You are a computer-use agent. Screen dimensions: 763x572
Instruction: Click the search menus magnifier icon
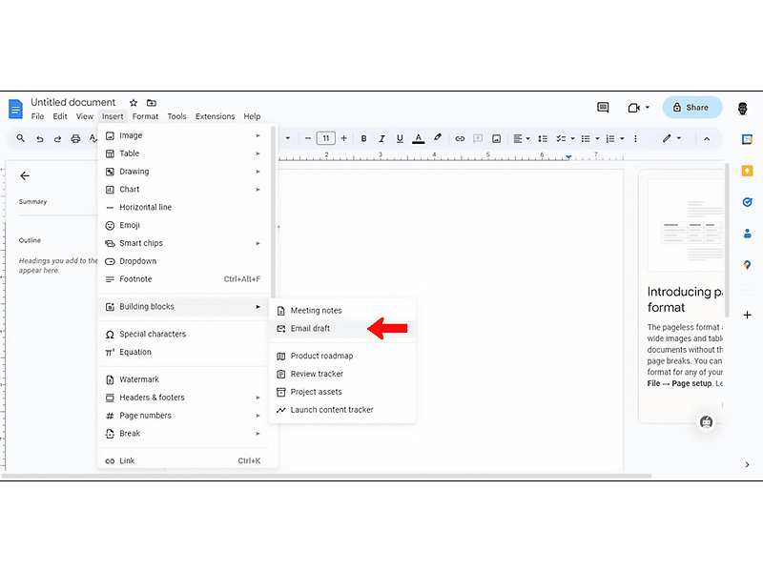pyautogui.click(x=20, y=138)
